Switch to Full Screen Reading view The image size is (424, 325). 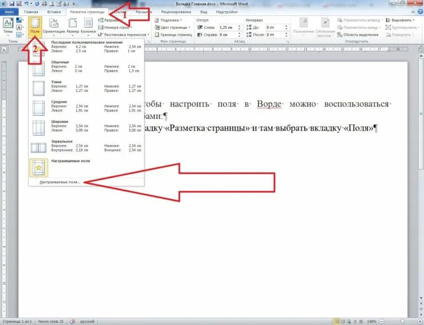pos(343,321)
